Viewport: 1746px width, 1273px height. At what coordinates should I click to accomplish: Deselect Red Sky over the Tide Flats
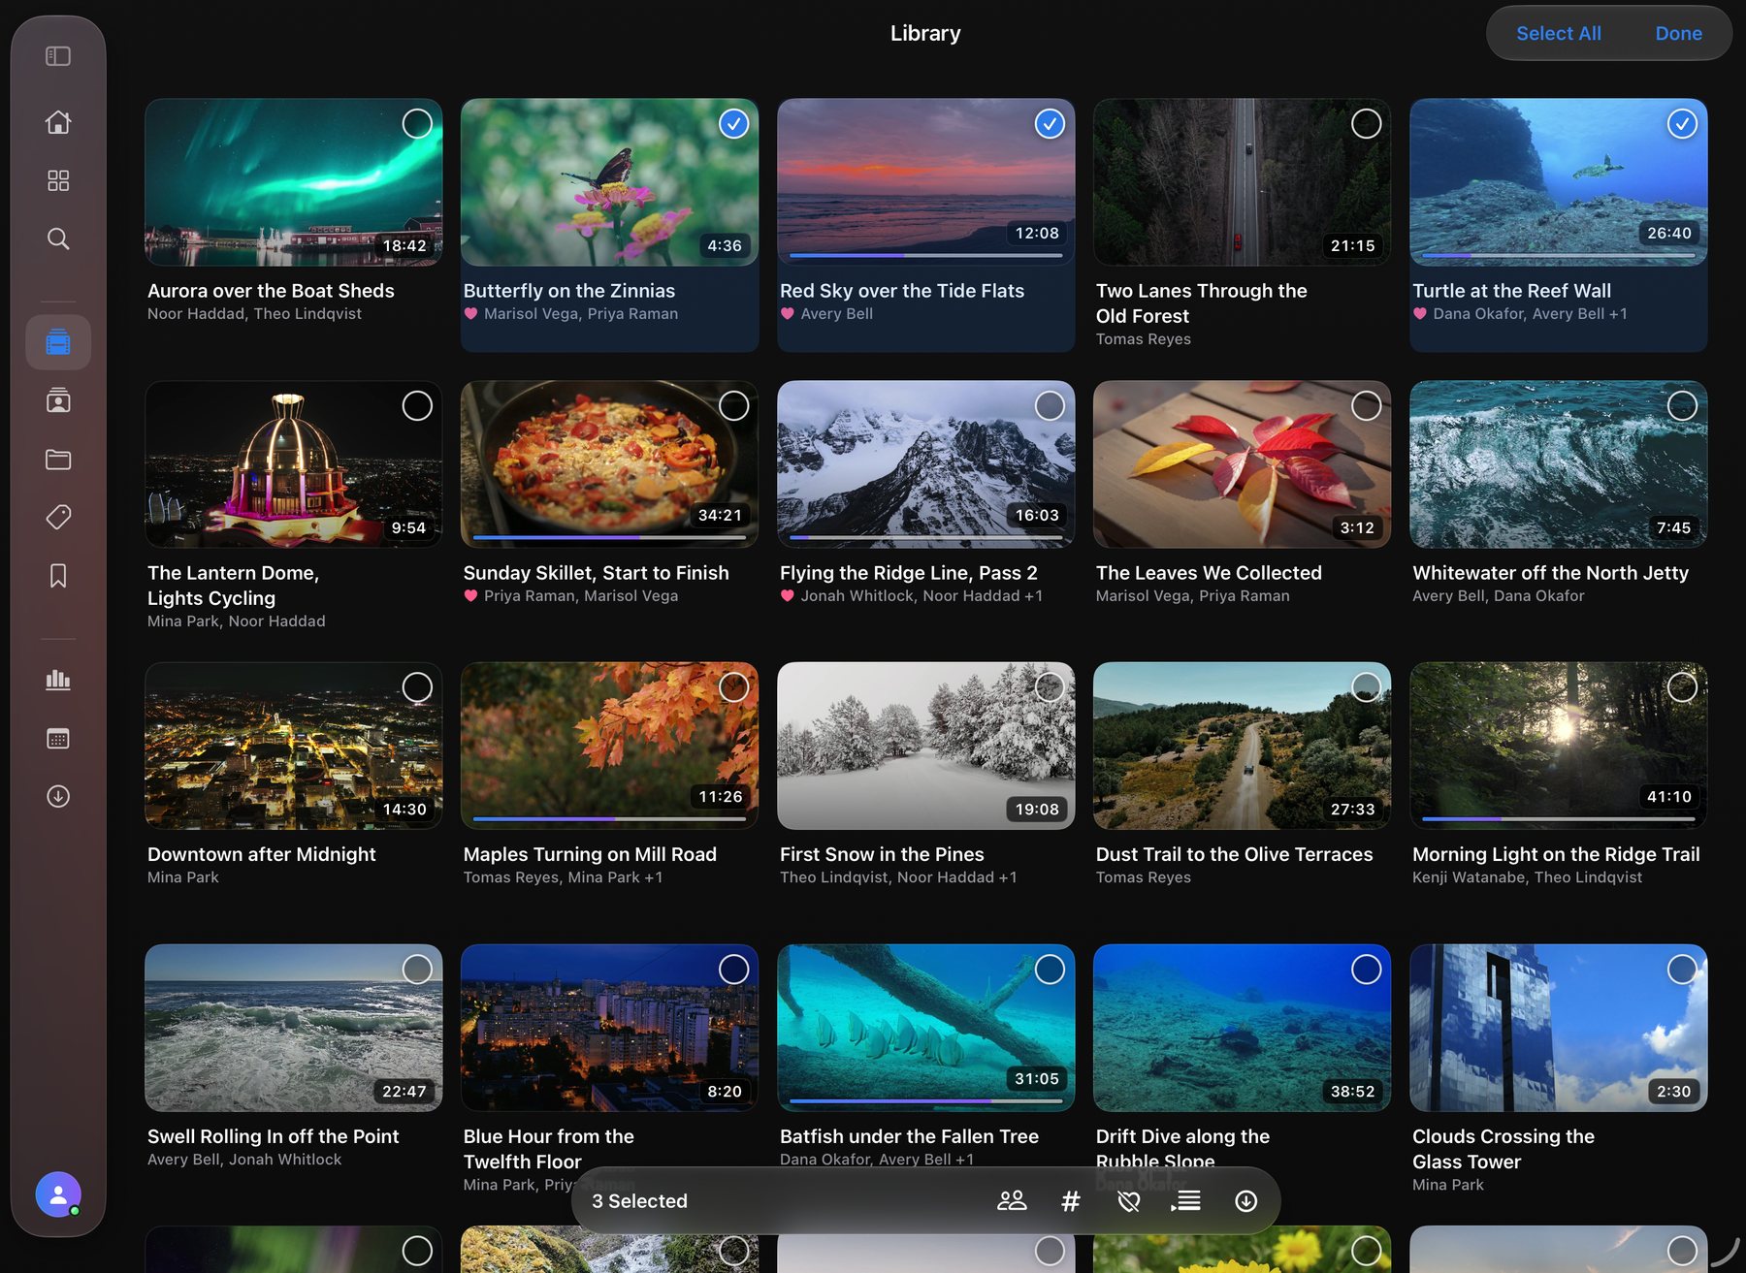tap(1050, 123)
